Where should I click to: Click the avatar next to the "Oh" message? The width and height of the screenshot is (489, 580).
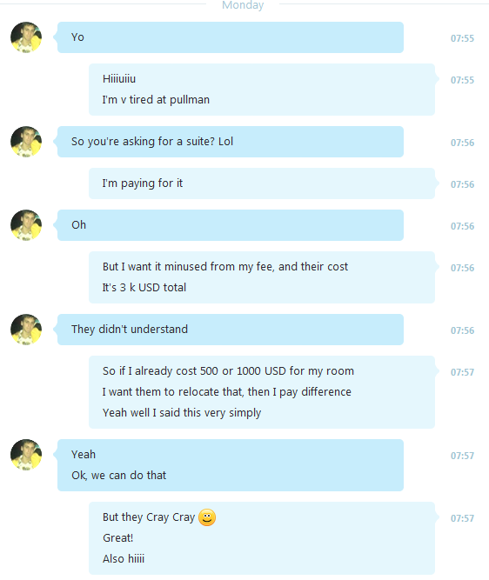[26, 225]
